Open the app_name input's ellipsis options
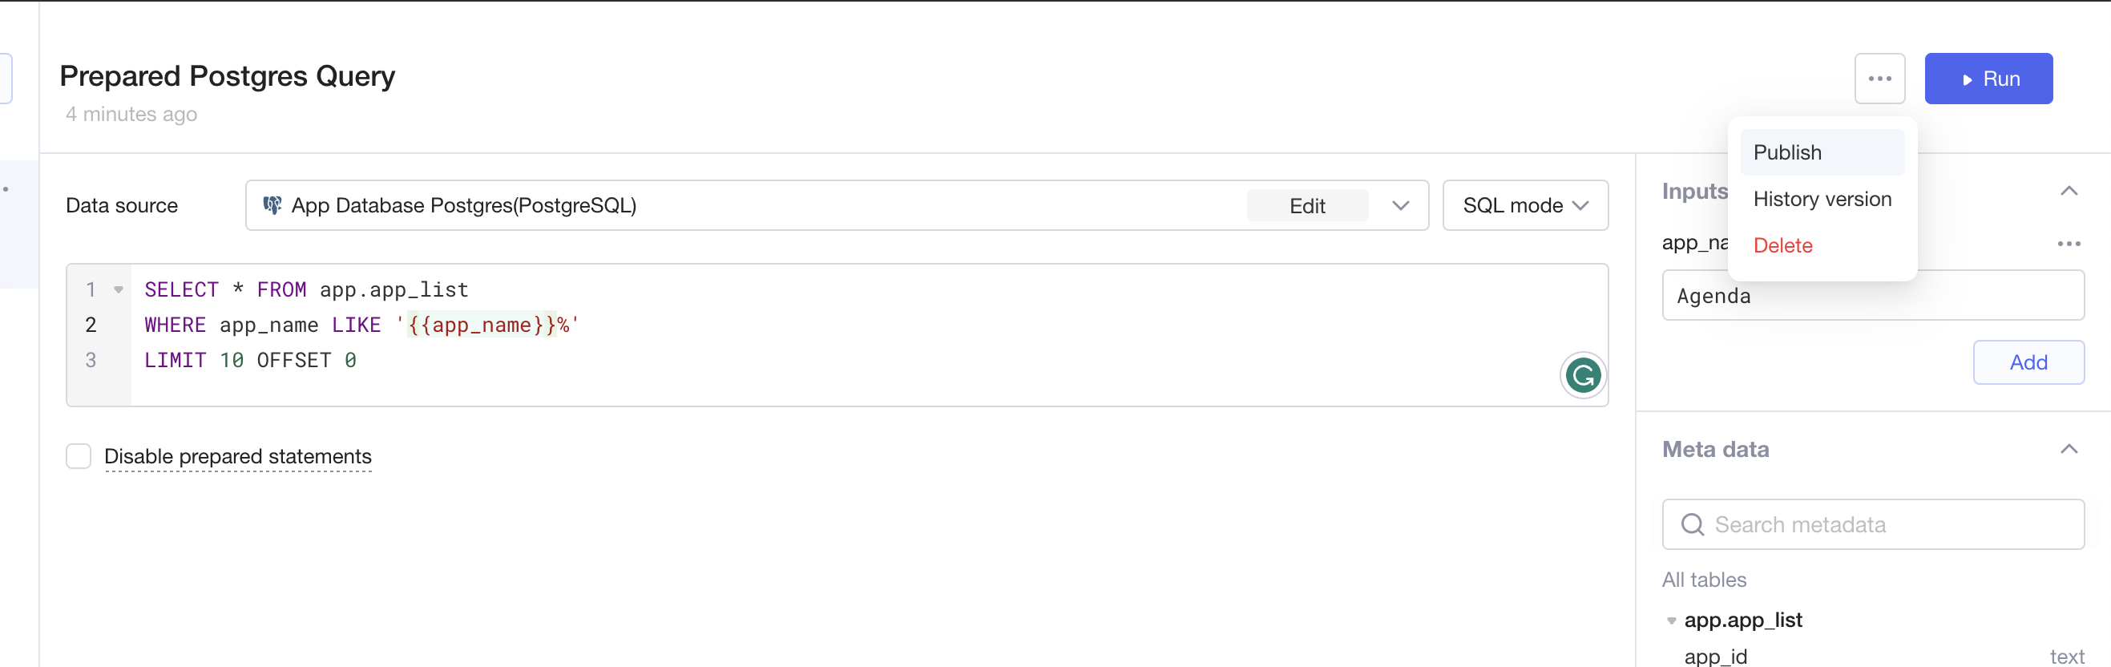Screen dimensions: 2111x667 click(2068, 244)
